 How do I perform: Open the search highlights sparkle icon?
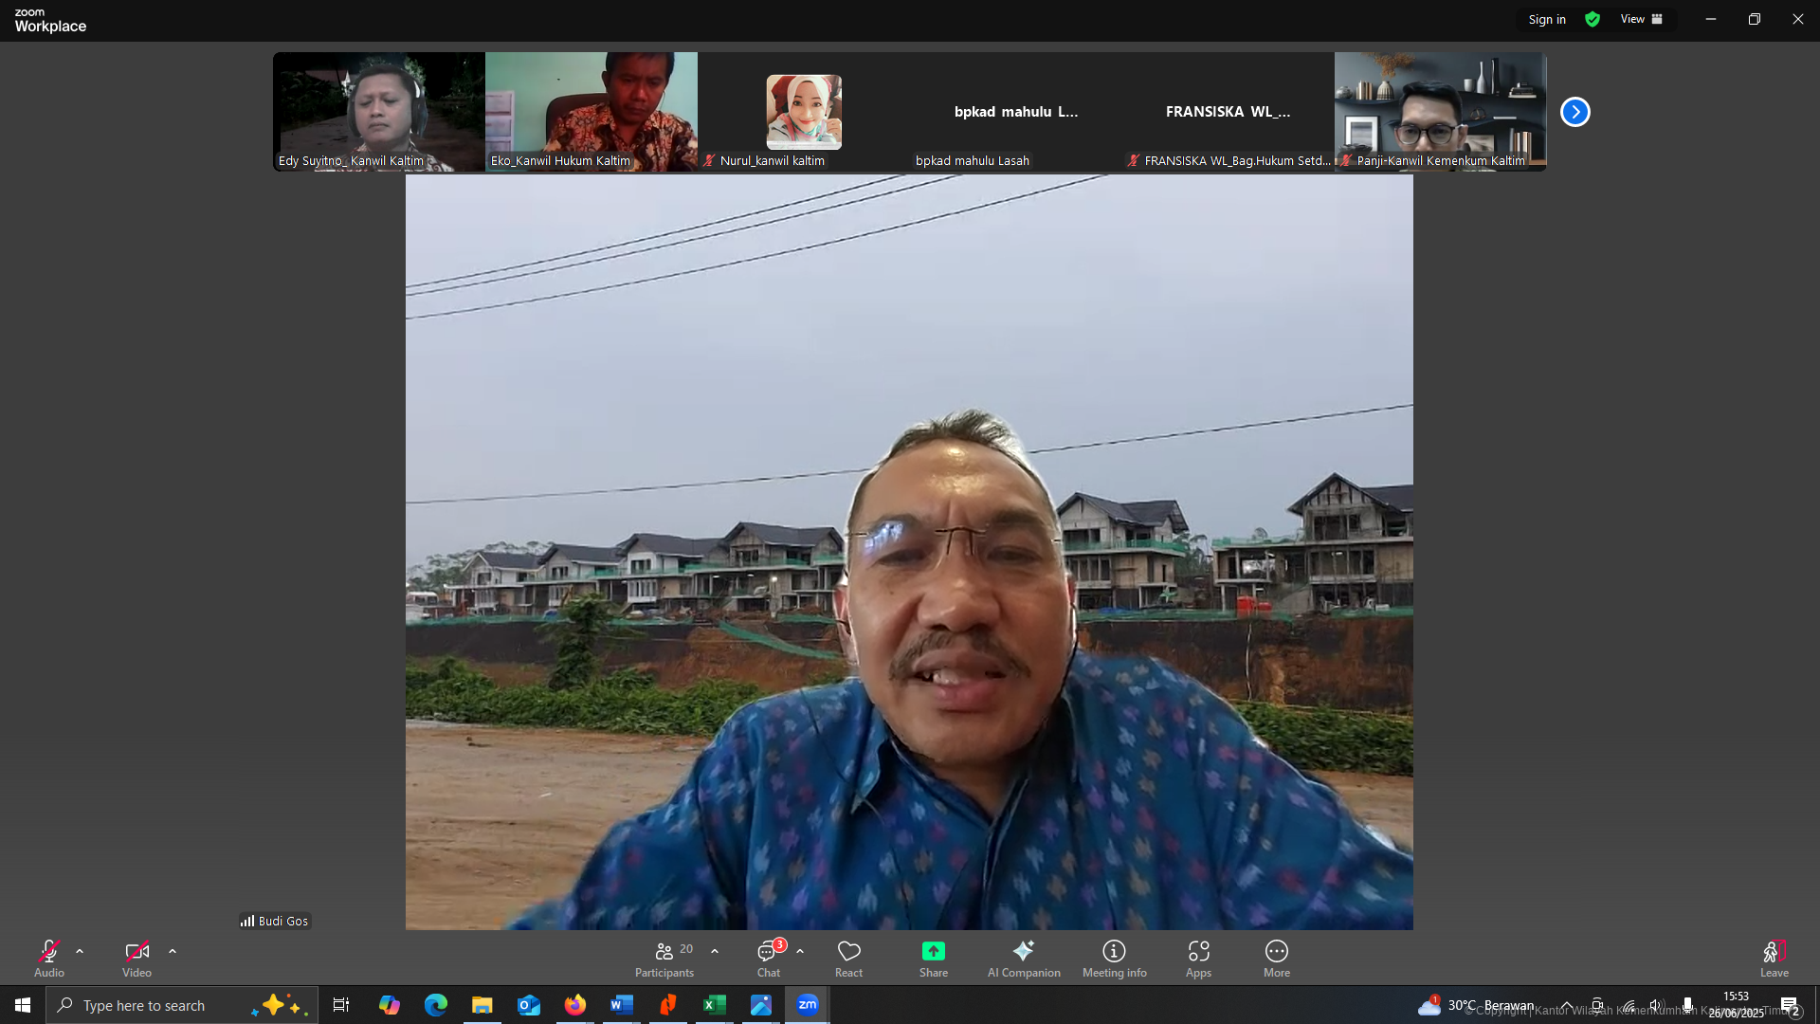(281, 1005)
